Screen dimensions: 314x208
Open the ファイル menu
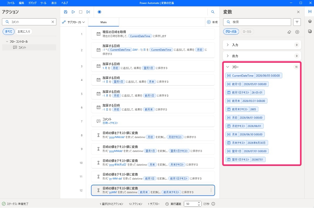click(x=11, y=3)
